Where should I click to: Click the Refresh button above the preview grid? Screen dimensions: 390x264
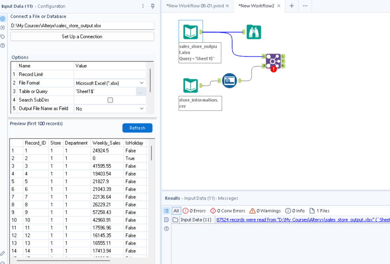click(137, 128)
